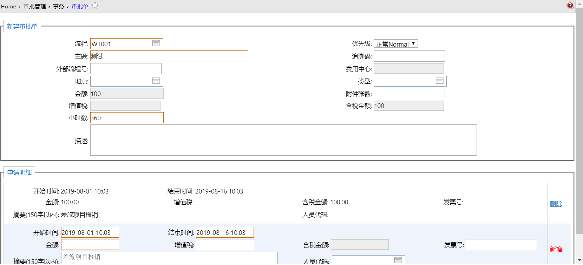Focus the 小时数 field showing 360
This screenshot has width=583, height=265.
tap(127, 117)
